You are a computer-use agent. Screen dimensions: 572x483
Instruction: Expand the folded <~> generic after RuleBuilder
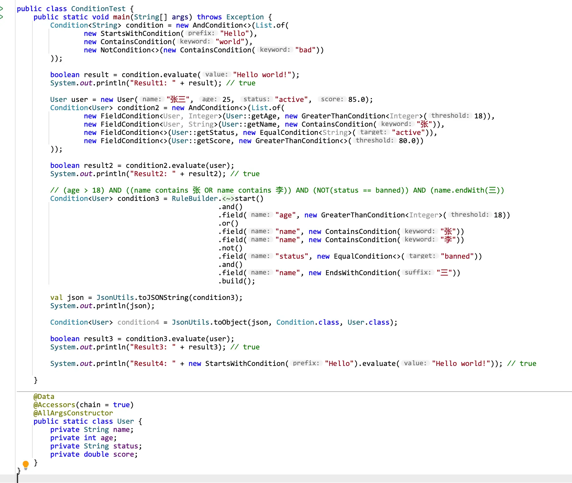228,199
